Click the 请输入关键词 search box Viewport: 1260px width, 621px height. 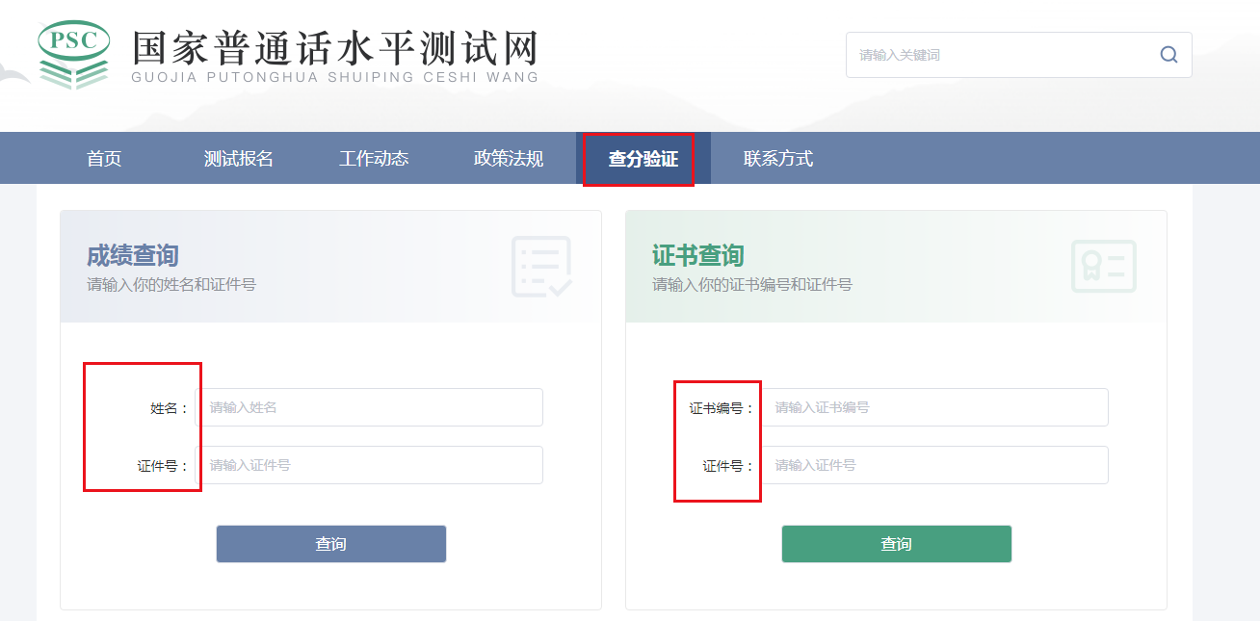point(1002,54)
